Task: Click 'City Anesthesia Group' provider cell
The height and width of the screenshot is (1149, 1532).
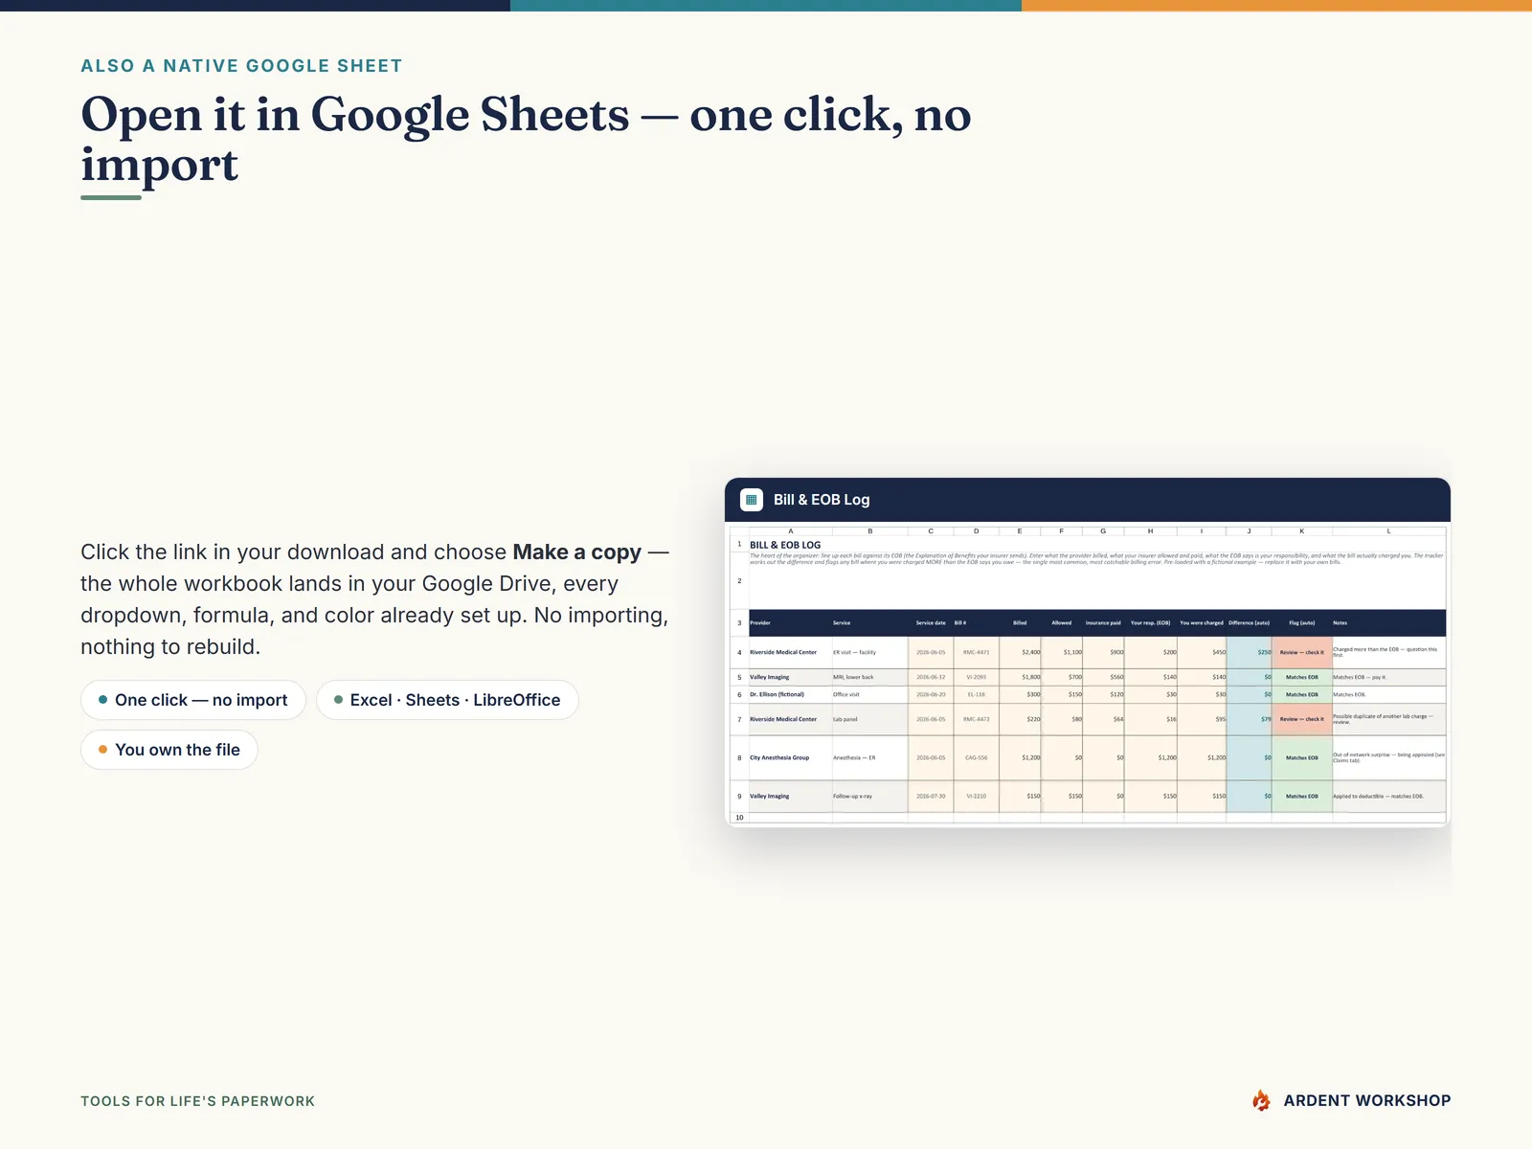Action: click(x=790, y=757)
